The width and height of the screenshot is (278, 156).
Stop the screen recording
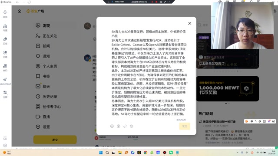point(156,2)
